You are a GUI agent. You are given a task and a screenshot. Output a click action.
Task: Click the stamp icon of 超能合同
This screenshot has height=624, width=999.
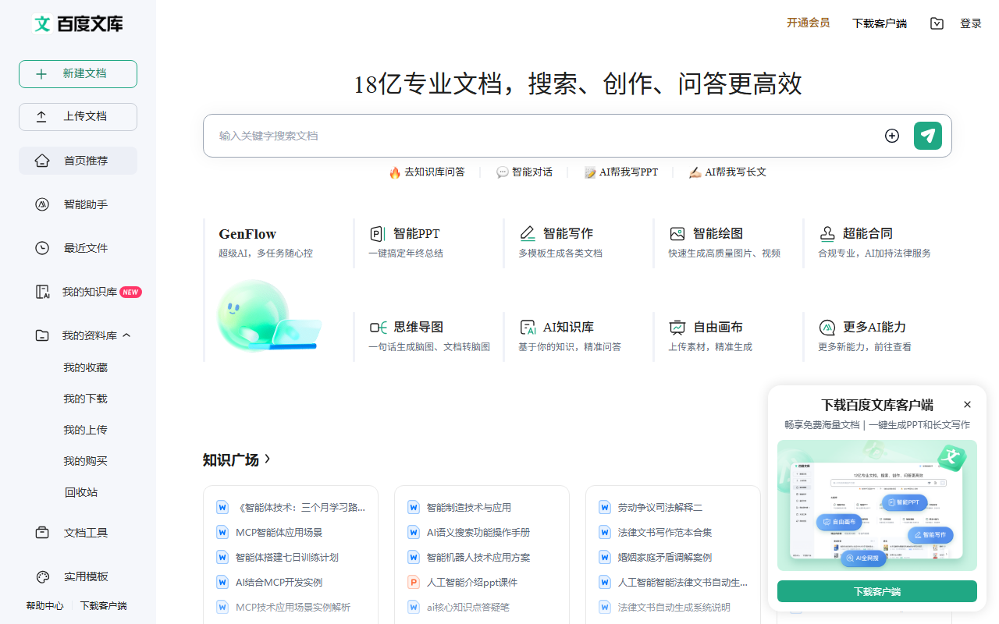[827, 234]
